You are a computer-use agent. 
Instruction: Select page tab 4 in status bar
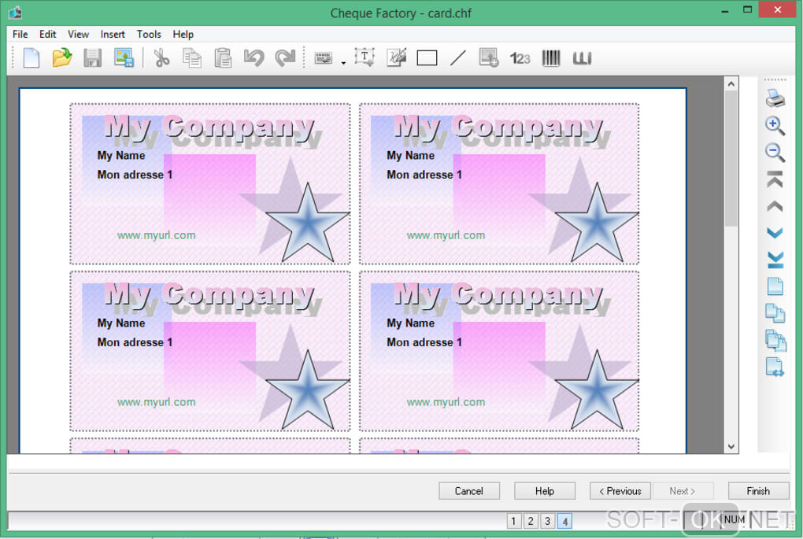(x=565, y=521)
